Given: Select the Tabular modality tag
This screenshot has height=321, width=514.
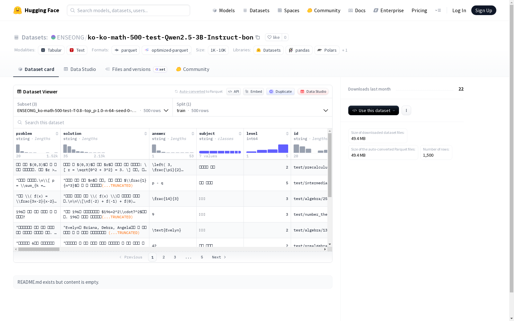Looking at the screenshot, I should click(51, 50).
